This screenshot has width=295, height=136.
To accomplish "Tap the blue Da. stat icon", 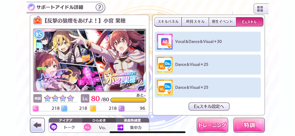I will (64, 108).
